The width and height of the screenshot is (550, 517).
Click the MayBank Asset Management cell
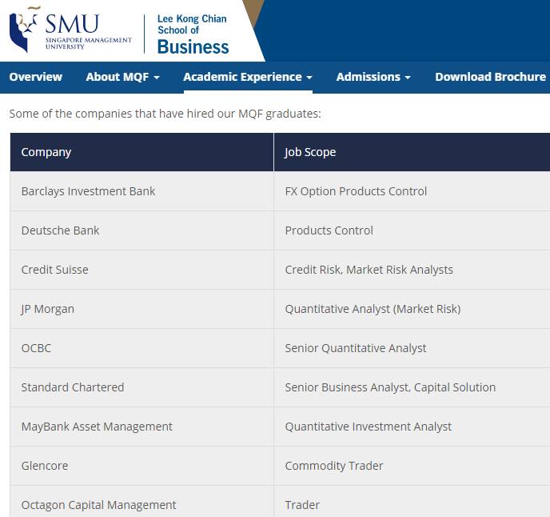pyautogui.click(x=97, y=427)
